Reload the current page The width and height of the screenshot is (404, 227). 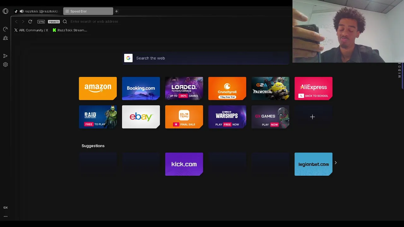click(x=30, y=21)
